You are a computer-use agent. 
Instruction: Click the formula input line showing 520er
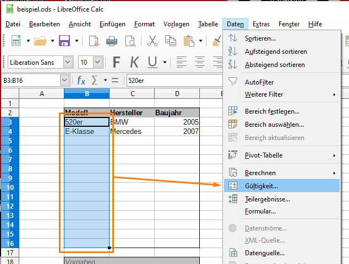(174, 80)
